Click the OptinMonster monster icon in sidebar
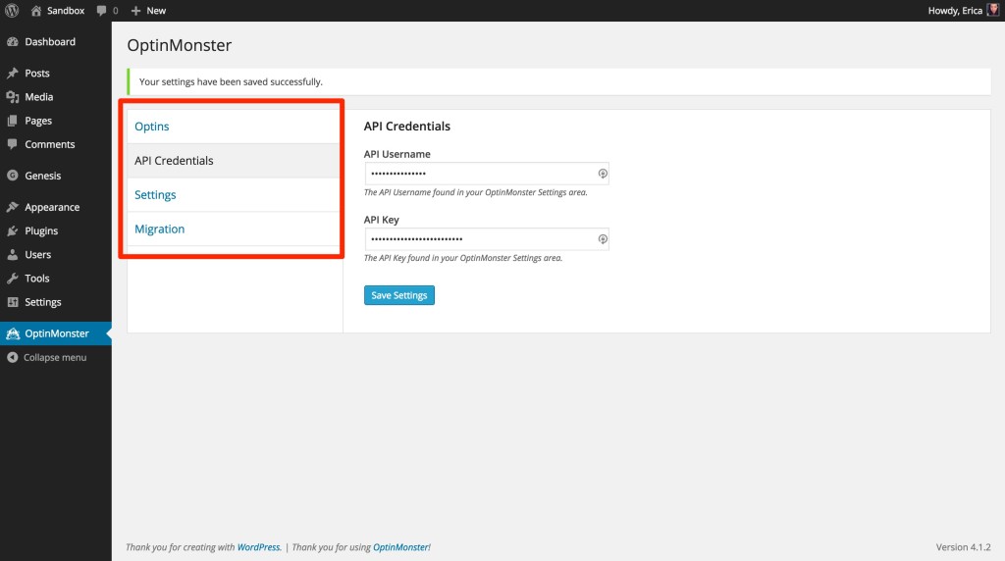The height and width of the screenshot is (561, 1005). click(x=12, y=333)
